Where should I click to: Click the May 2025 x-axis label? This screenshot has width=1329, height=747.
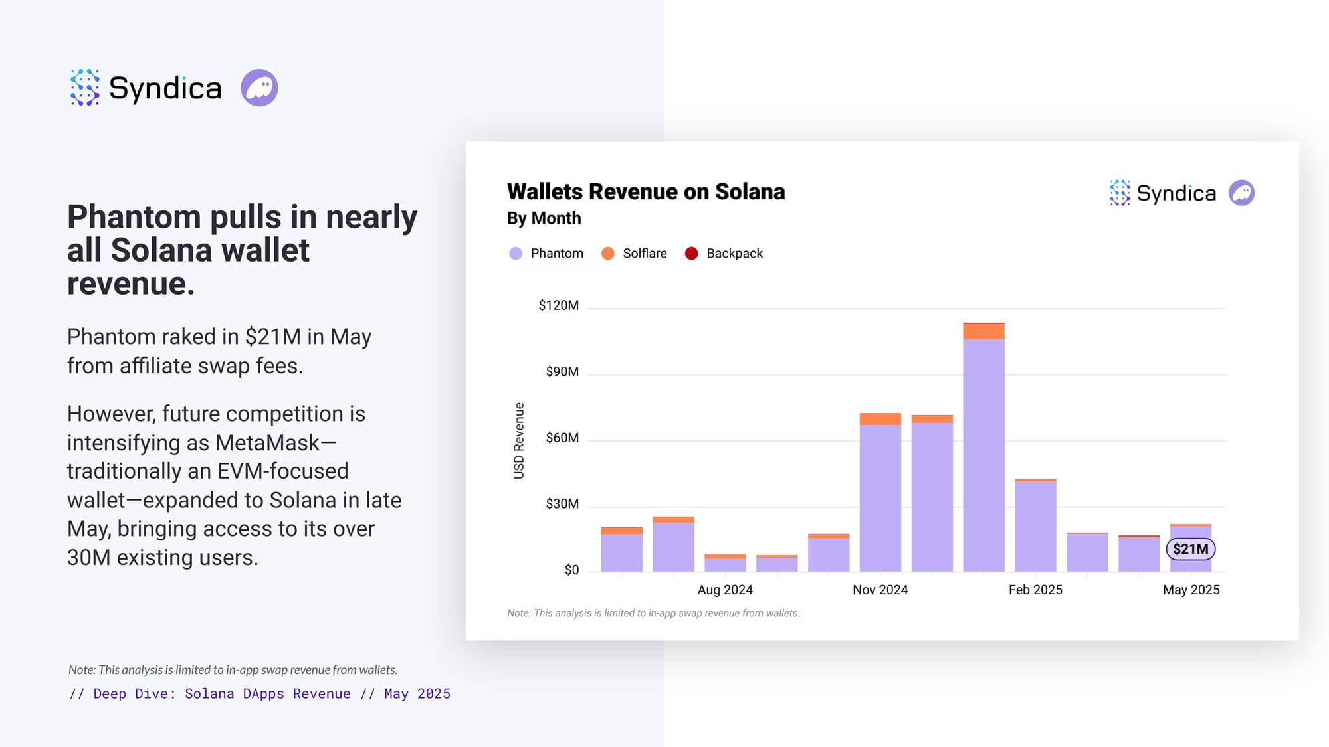(1191, 590)
